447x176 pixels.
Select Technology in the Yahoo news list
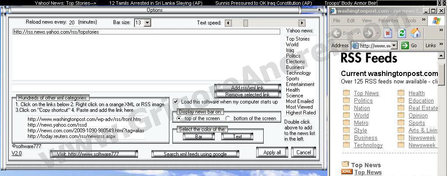tap(298, 73)
